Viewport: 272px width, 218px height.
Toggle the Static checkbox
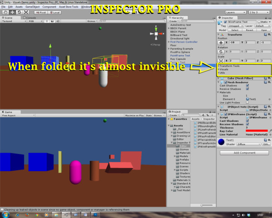[x=259, y=22]
